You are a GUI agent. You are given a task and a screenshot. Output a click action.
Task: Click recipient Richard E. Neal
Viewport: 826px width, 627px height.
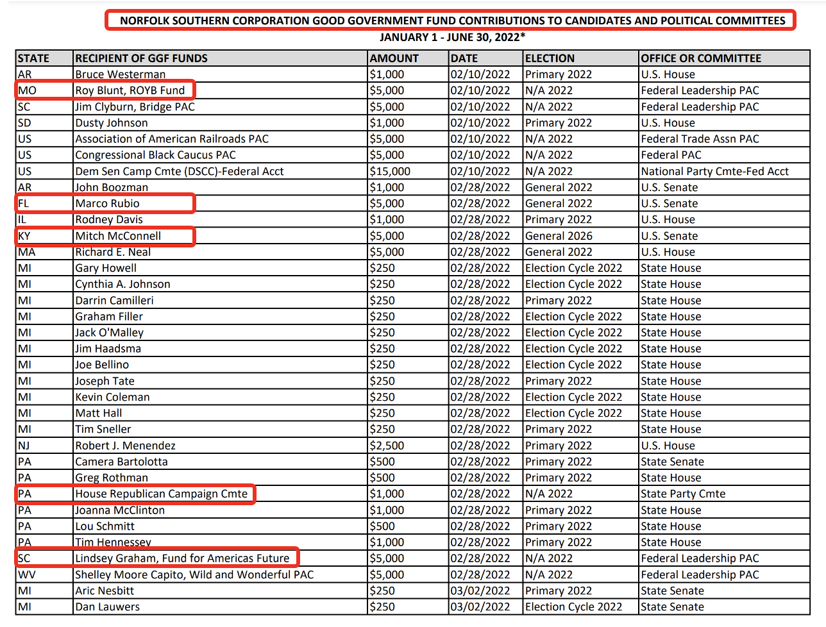click(114, 252)
